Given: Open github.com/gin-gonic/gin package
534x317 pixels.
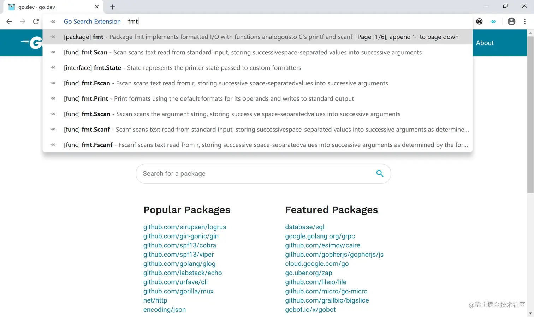Looking at the screenshot, I should point(181,236).
